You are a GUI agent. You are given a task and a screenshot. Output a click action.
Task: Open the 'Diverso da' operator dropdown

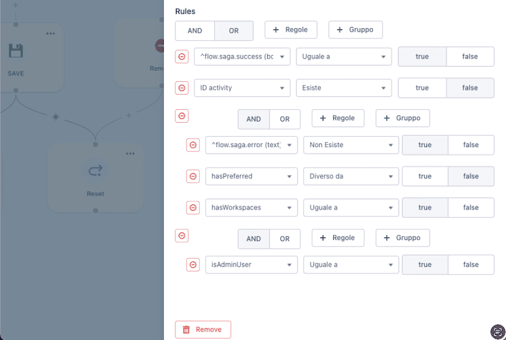[351, 176]
